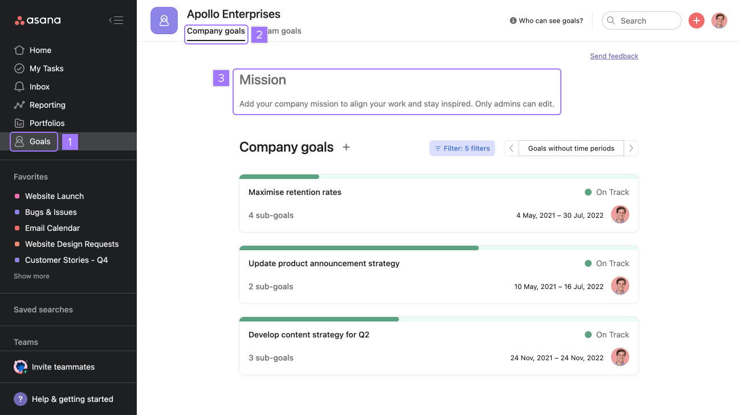Viewport: 741px width, 415px height.
Task: Click date range 4 May, 2021 – 30 Jul, 2022
Action: coord(560,215)
